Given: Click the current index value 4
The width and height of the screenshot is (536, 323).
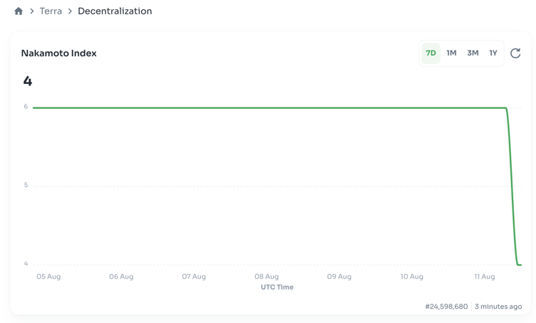Looking at the screenshot, I should click(x=28, y=81).
